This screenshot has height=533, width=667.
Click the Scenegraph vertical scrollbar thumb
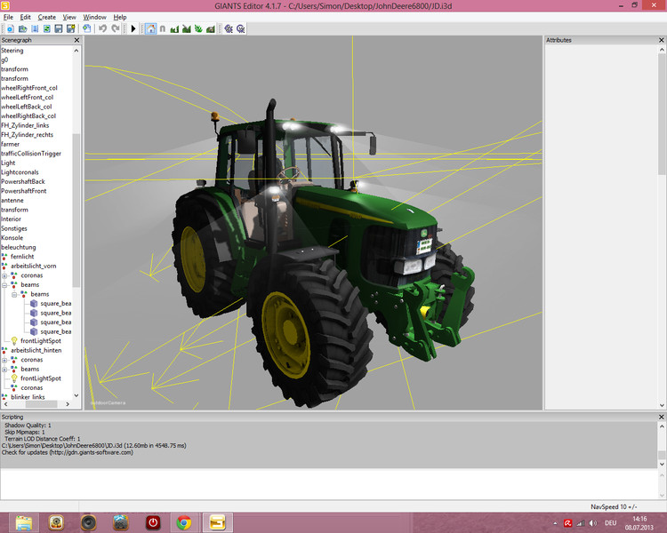pos(76,211)
